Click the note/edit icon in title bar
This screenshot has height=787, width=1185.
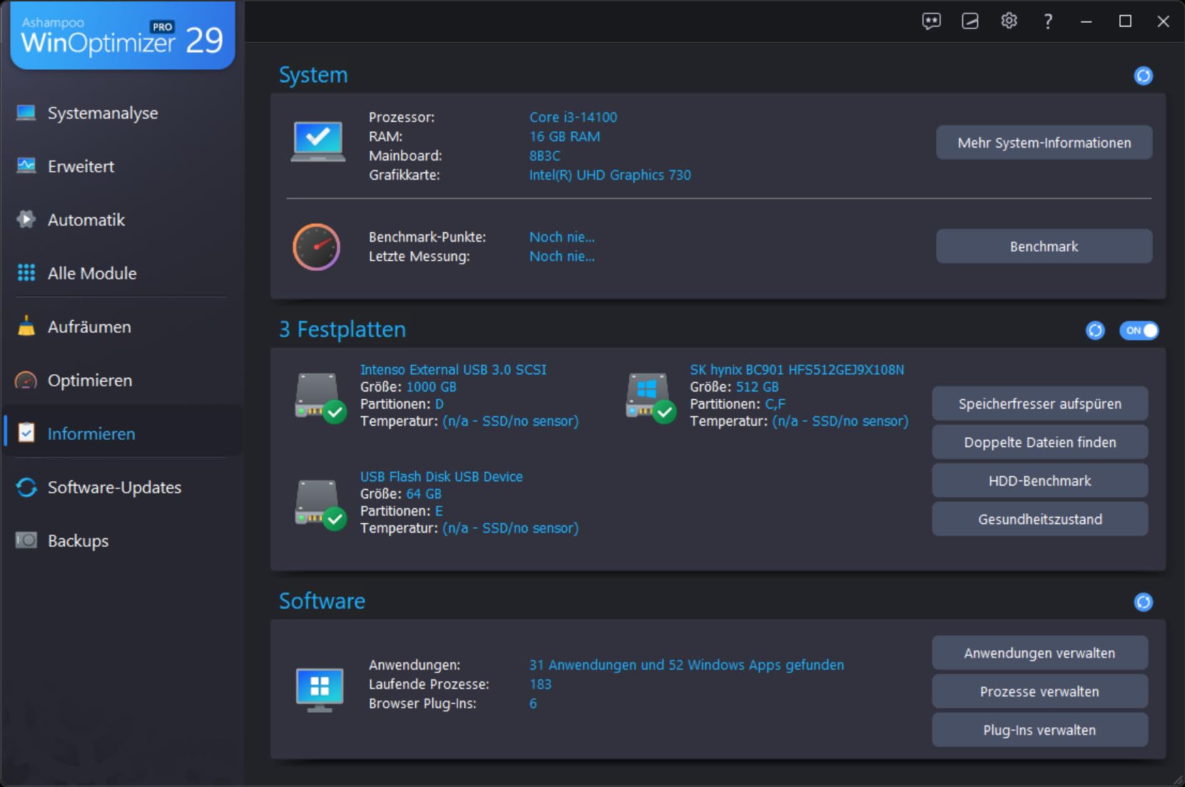[x=970, y=21]
